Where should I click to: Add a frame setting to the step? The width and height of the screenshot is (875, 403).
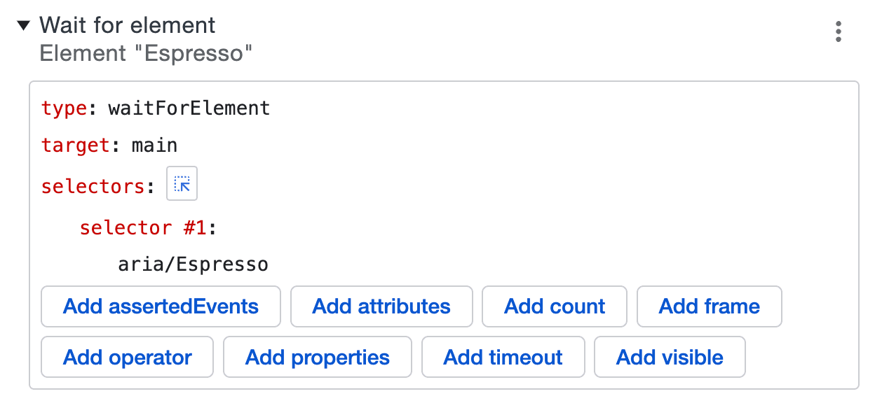(x=709, y=306)
